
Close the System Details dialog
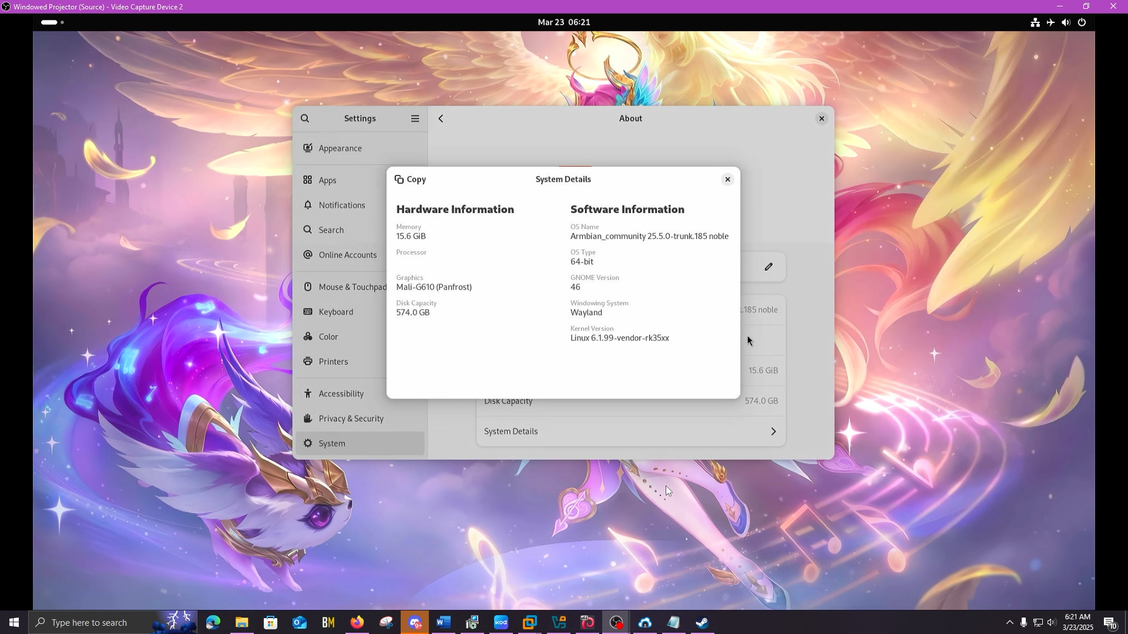(x=727, y=180)
